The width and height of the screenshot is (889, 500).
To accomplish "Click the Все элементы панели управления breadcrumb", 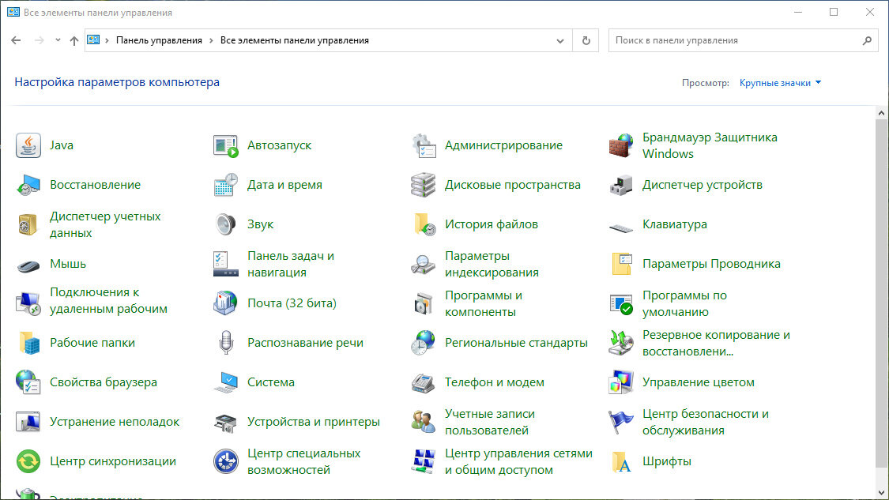I will click(294, 41).
